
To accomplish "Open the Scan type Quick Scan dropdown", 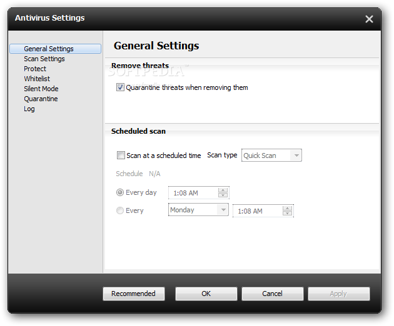I will tap(271, 156).
